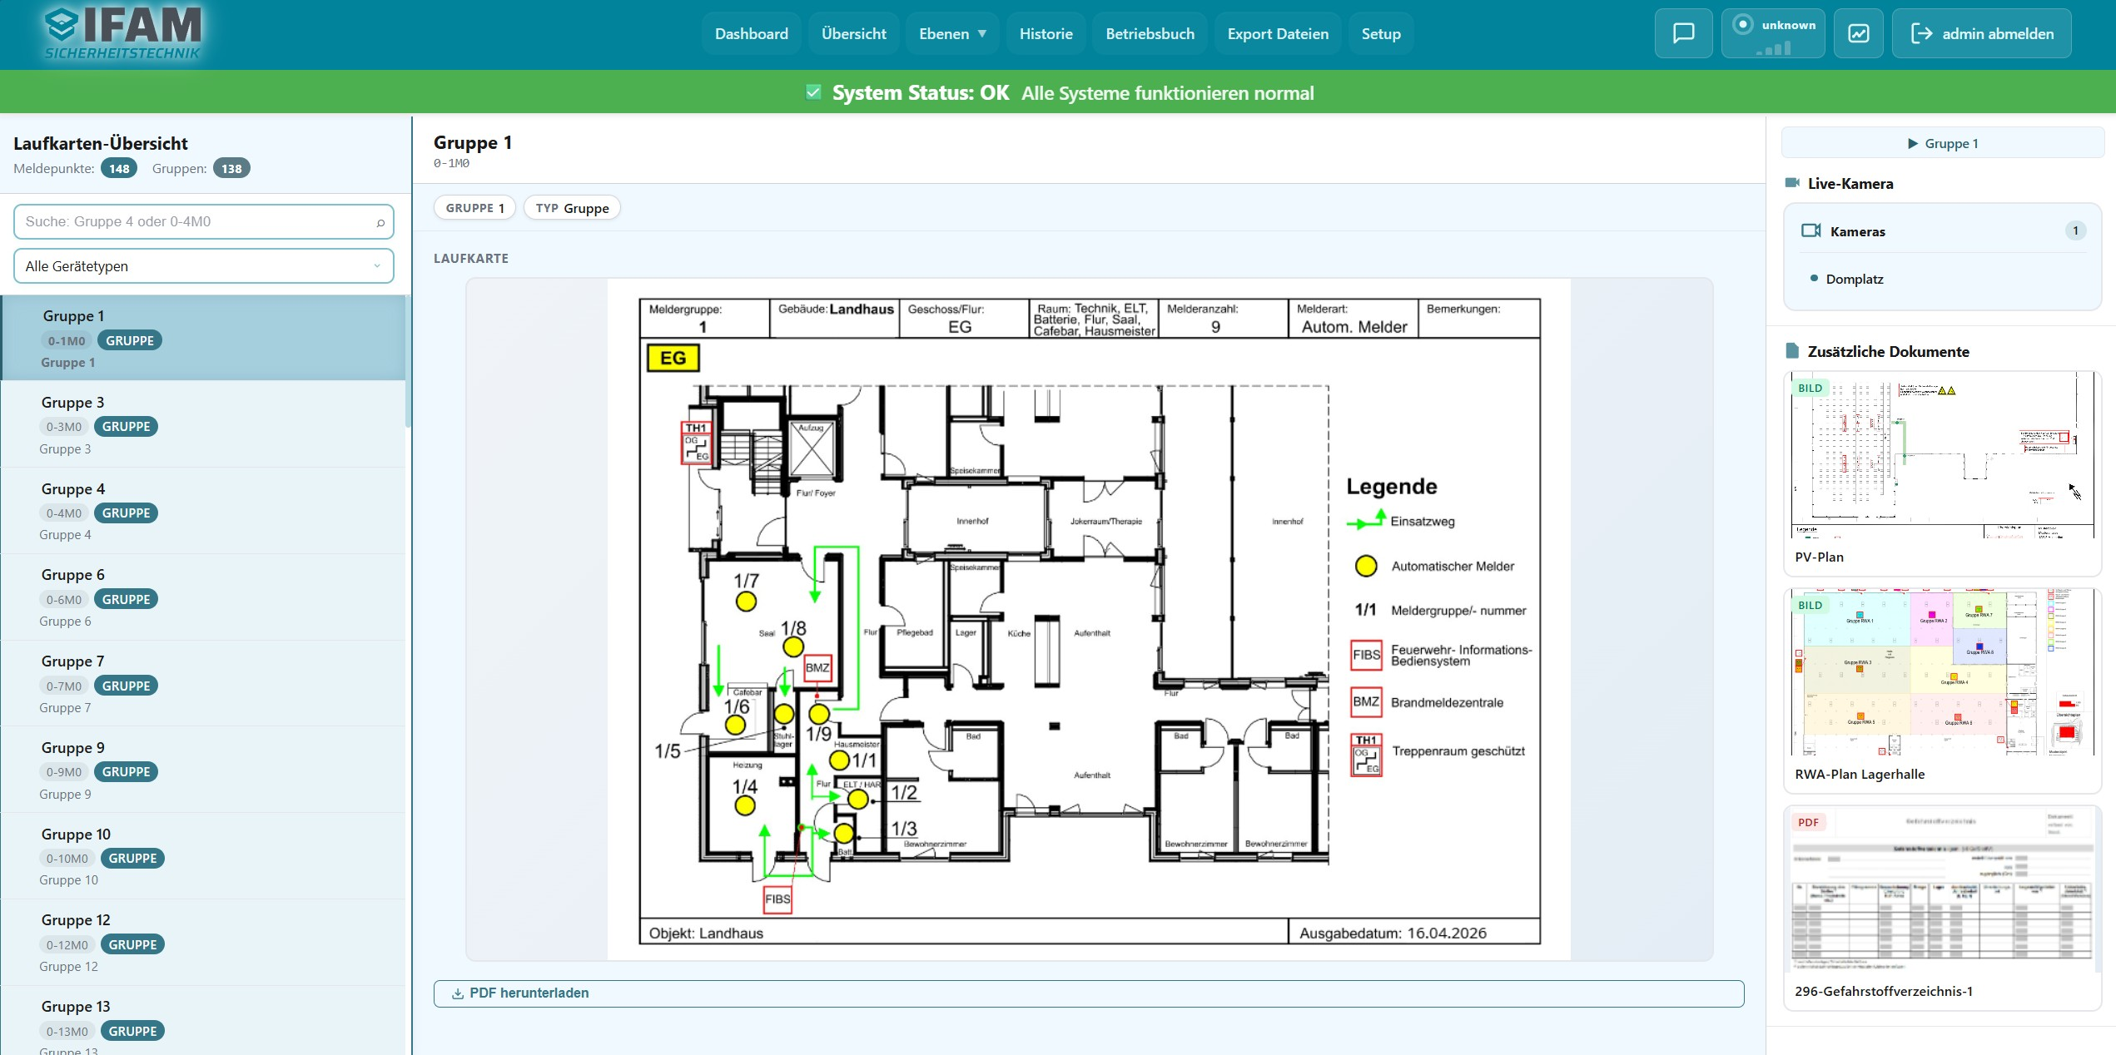Screen dimensions: 2116x1055
Task: Select Gruppe 12 in the list
Action: pyautogui.click(x=202, y=943)
